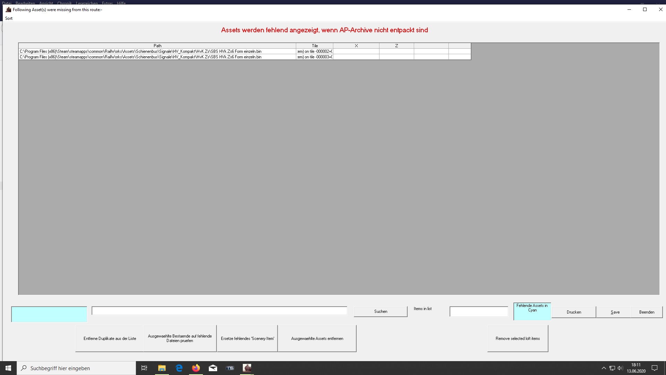Show hidden system tray icons
666x375 pixels.
click(x=604, y=368)
